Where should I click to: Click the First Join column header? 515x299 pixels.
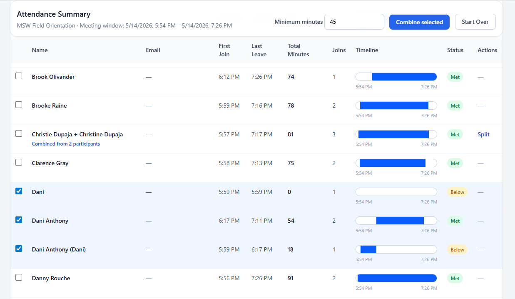(224, 50)
